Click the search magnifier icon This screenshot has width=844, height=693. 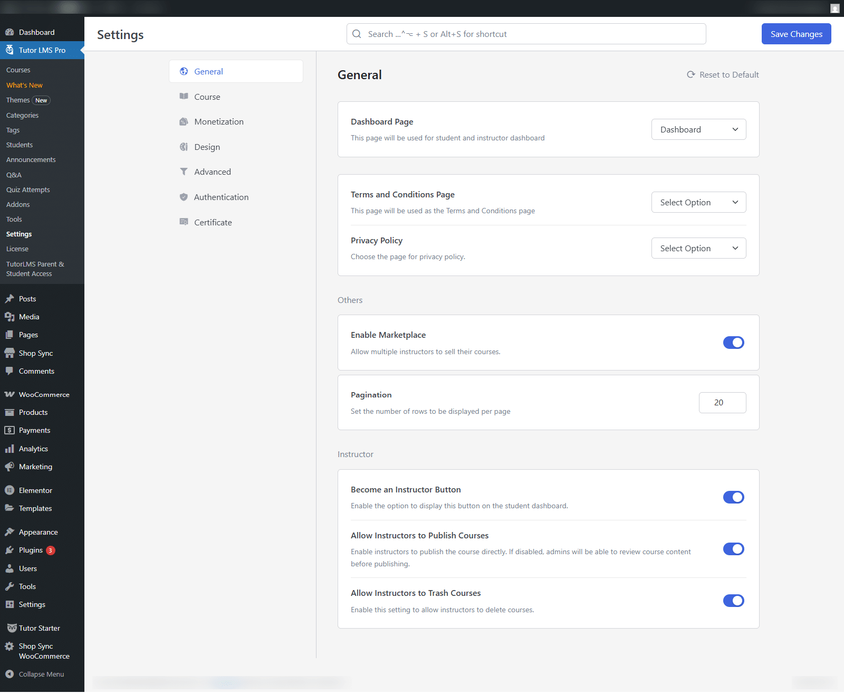pos(357,34)
